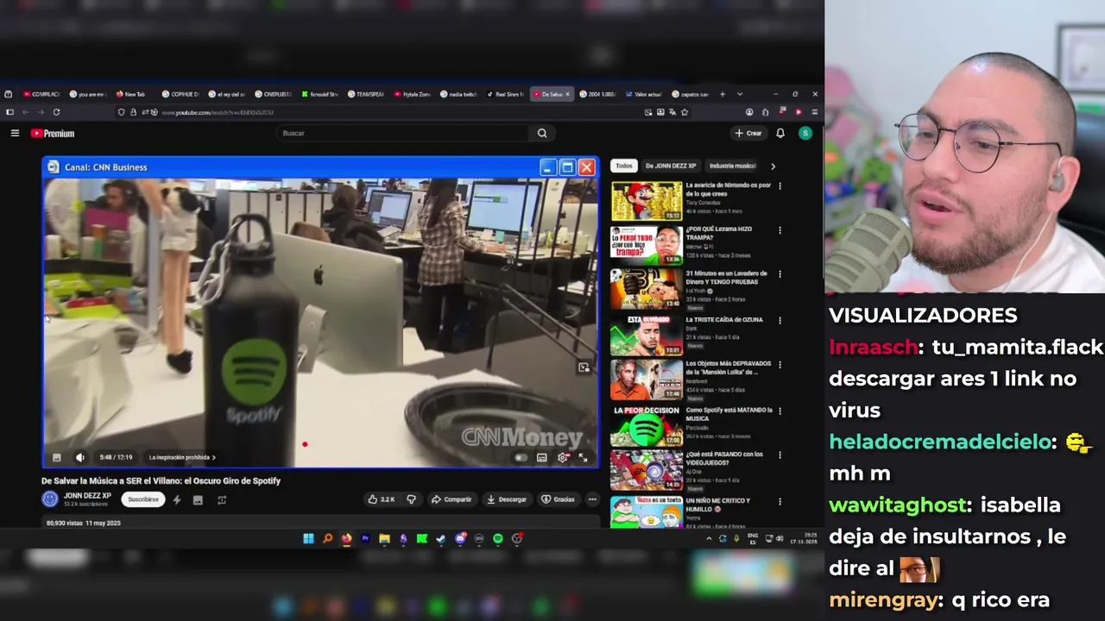Viewport: 1105px width, 621px height.
Task: Click the Crear button
Action: click(x=748, y=133)
